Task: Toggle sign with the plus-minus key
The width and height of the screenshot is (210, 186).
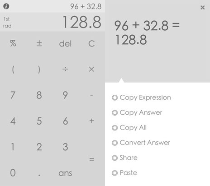Action: point(39,43)
